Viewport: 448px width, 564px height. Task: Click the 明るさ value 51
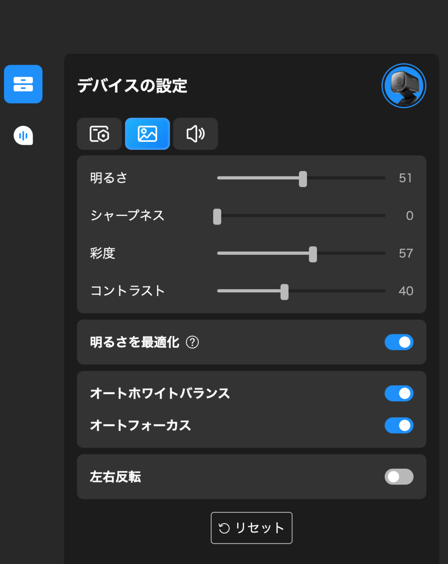405,178
